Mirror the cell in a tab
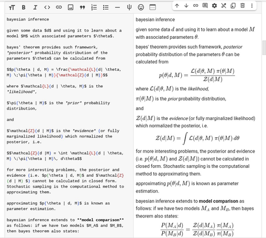 (233, 6)
